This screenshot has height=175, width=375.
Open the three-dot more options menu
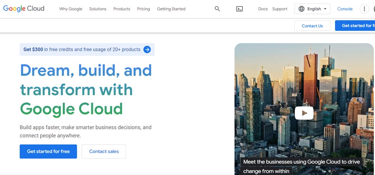(x=364, y=9)
